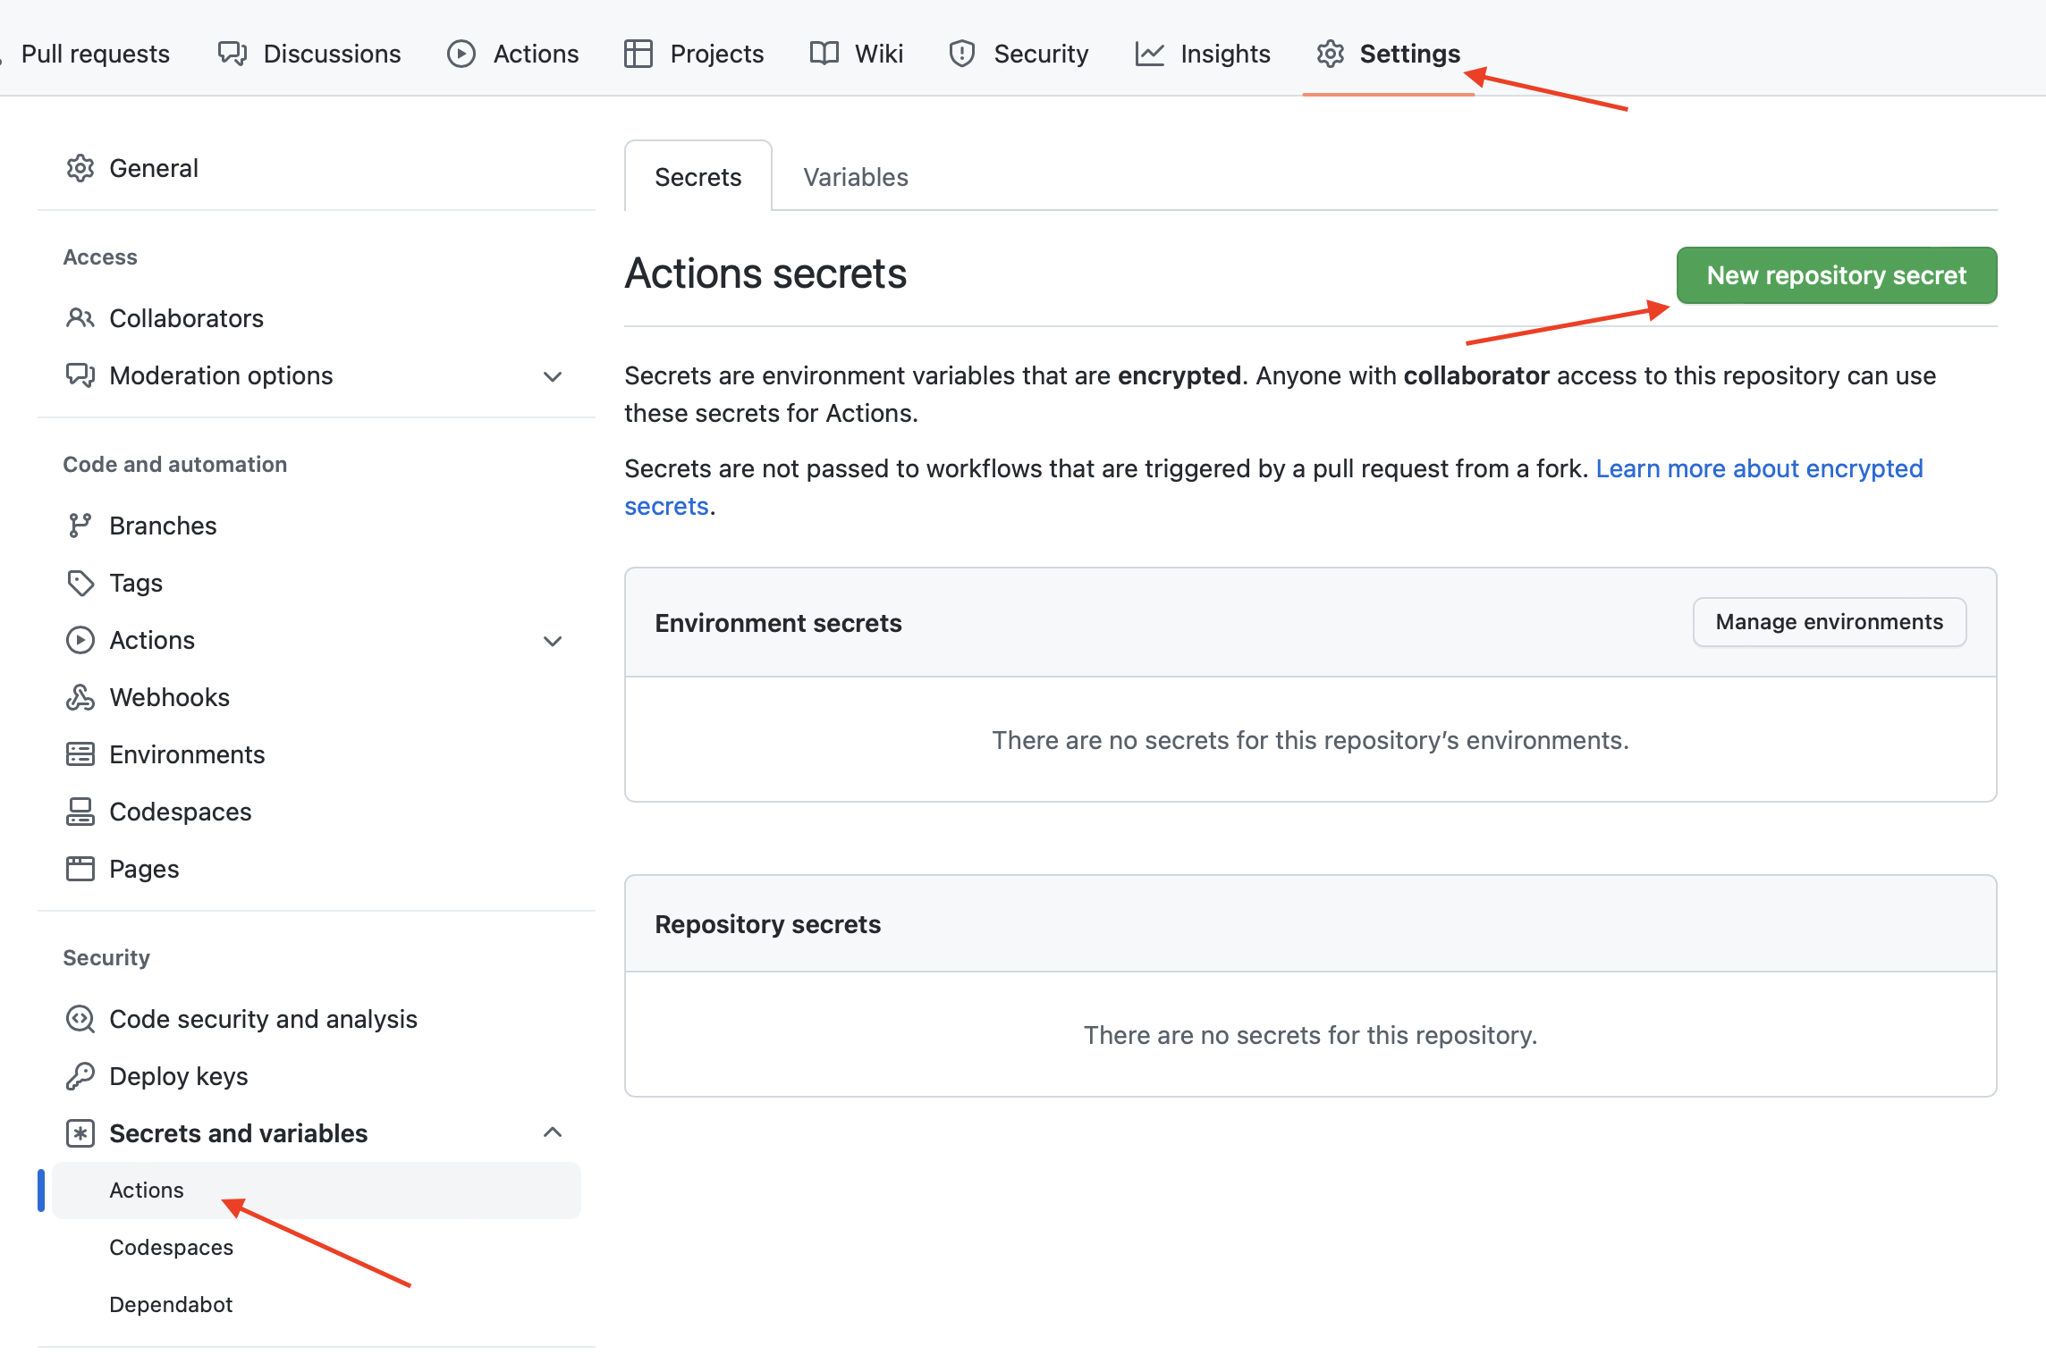Click the Branches icon
The image size is (2046, 1355).
click(x=80, y=525)
